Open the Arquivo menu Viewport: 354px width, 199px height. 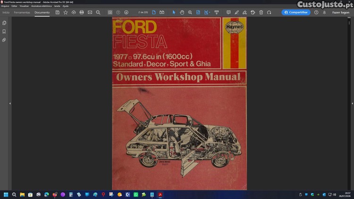[5, 6]
